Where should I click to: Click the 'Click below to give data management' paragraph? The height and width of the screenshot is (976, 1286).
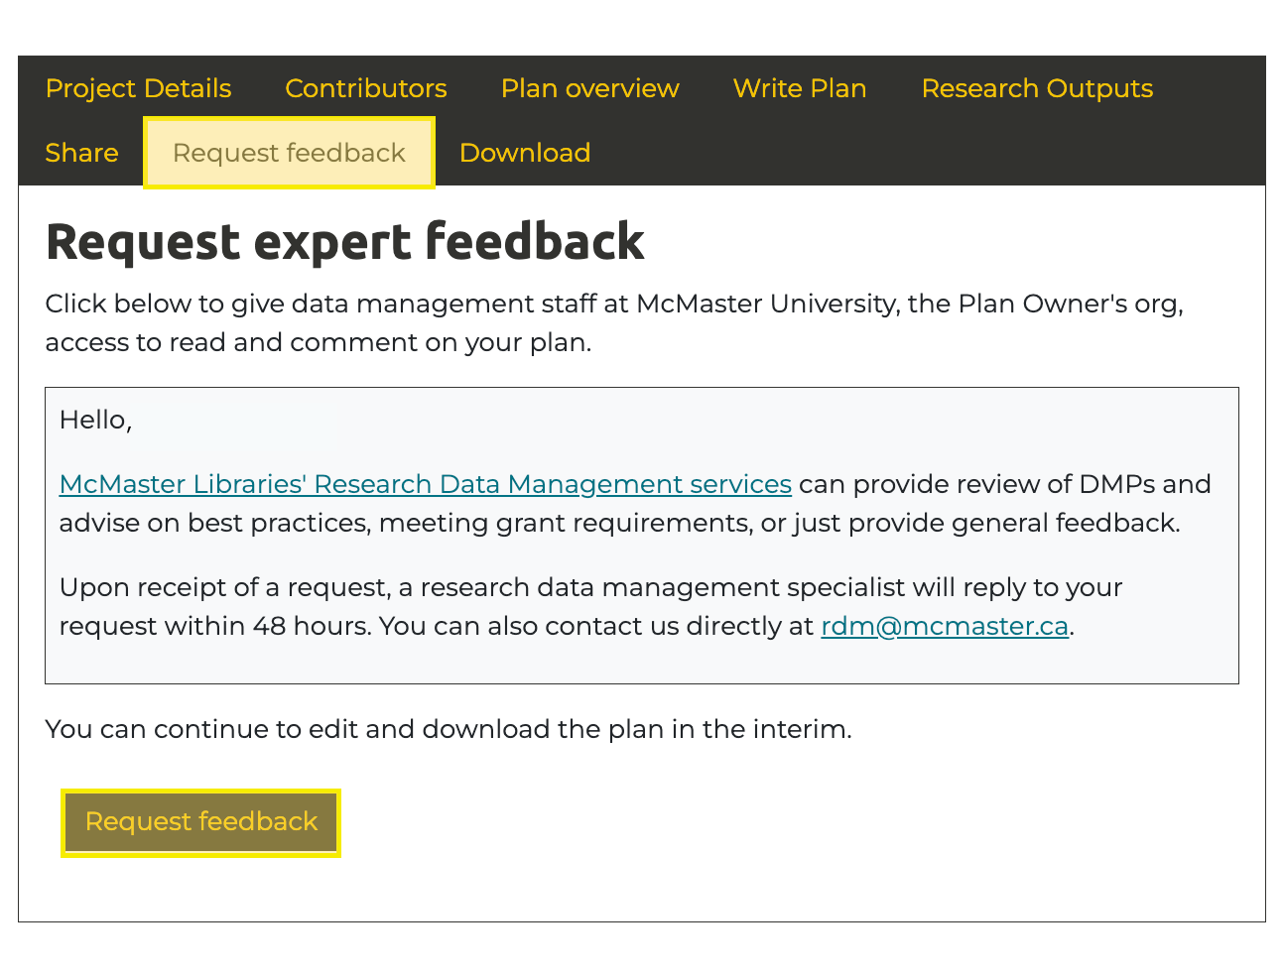(614, 322)
